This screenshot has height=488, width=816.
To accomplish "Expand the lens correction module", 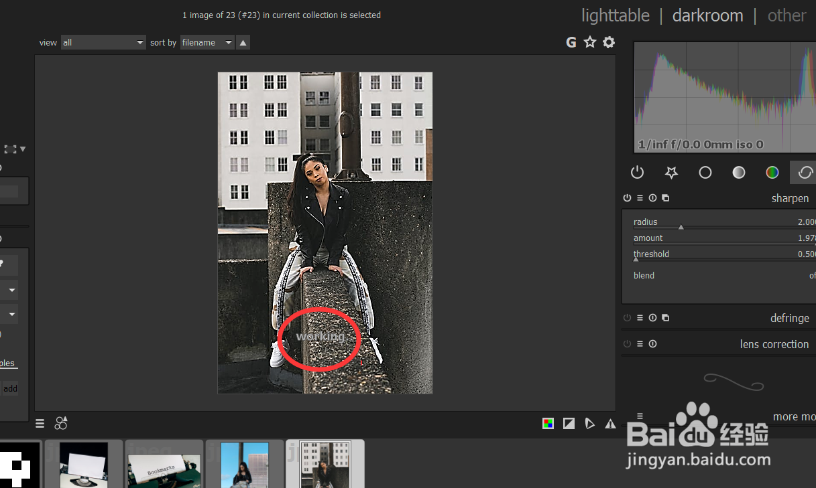I will pyautogui.click(x=774, y=344).
